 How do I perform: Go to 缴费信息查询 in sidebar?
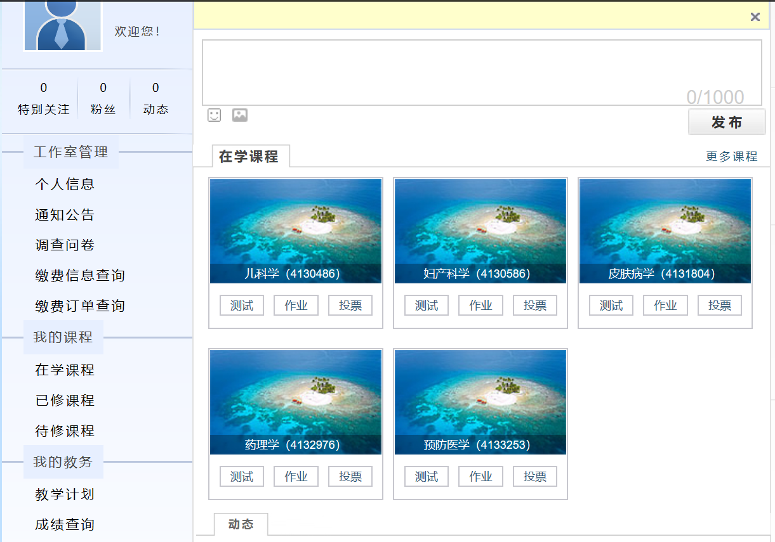80,276
